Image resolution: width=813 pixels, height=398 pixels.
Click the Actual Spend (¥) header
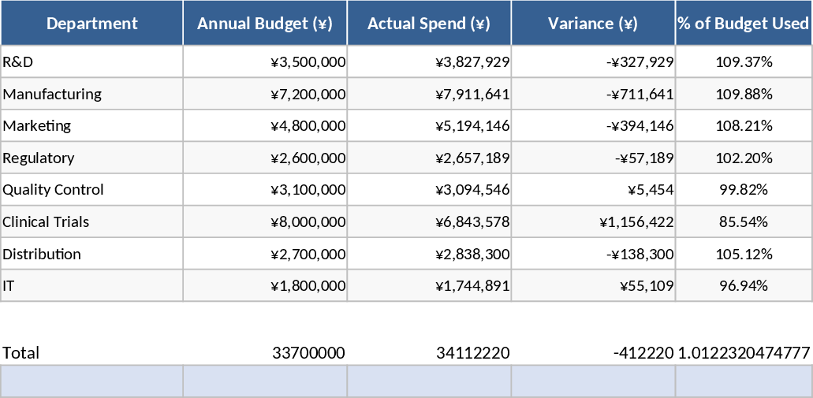coord(429,23)
